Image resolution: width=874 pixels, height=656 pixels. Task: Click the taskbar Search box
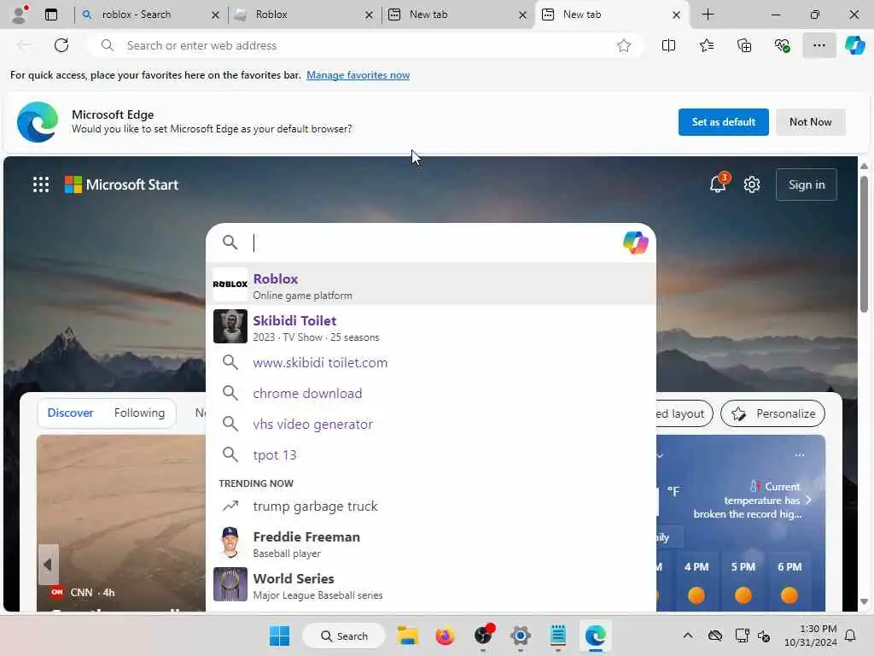[344, 635]
